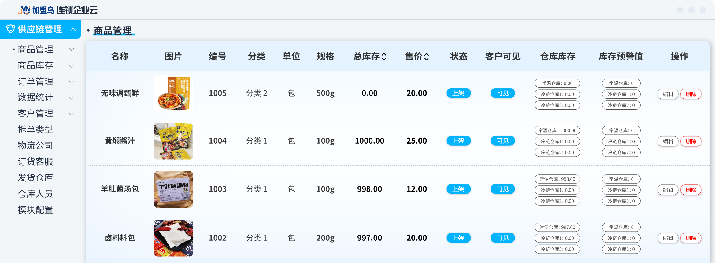
Task: Toggle 上架 status for 卤料料包
Action: [x=458, y=238]
